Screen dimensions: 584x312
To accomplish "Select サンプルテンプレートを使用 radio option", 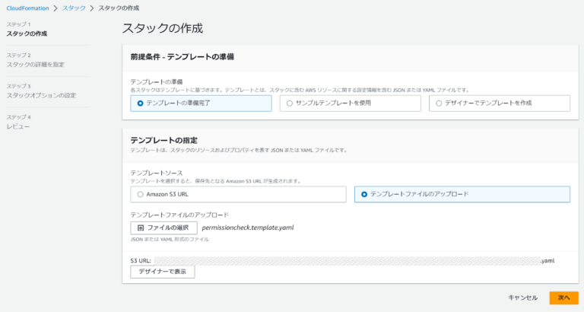I will pyautogui.click(x=350, y=103).
